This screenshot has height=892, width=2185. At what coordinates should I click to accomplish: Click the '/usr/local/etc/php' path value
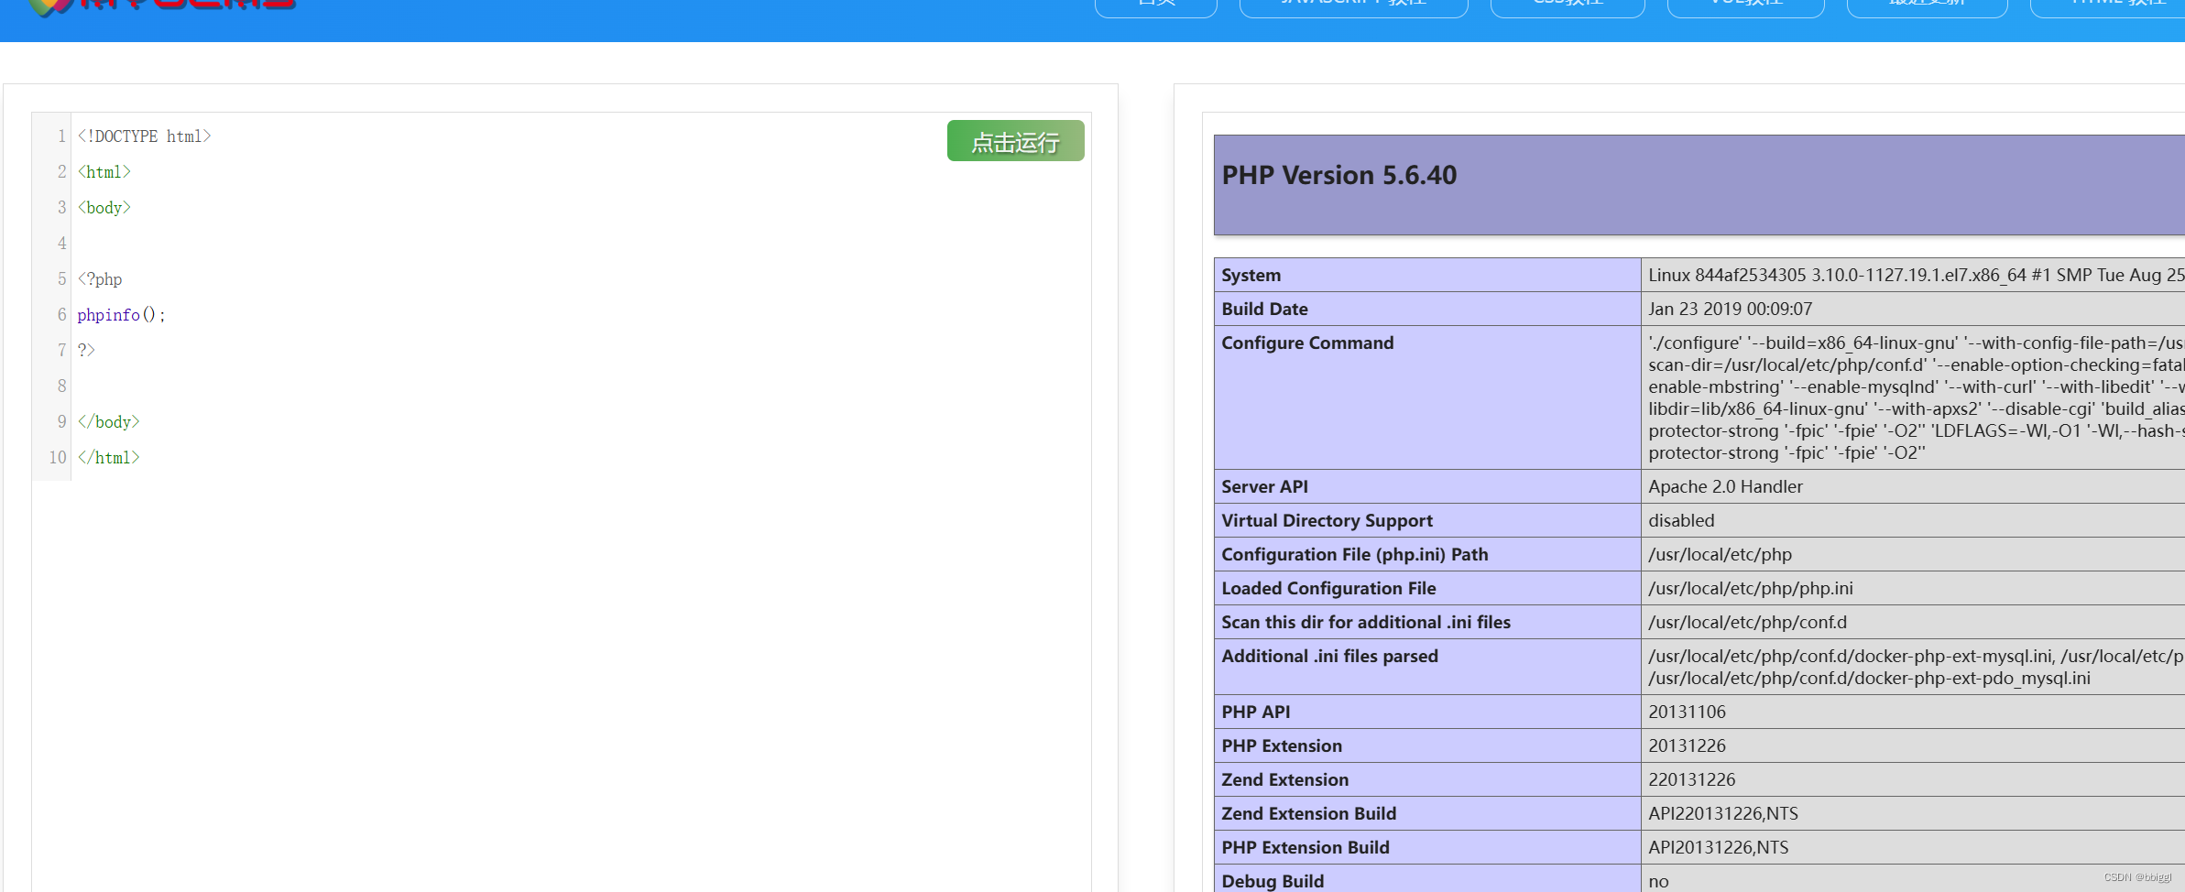point(1721,554)
